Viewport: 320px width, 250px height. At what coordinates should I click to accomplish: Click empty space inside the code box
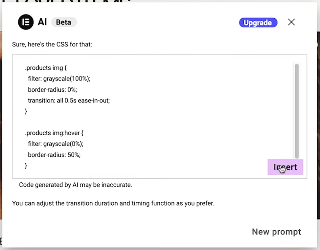point(197,122)
